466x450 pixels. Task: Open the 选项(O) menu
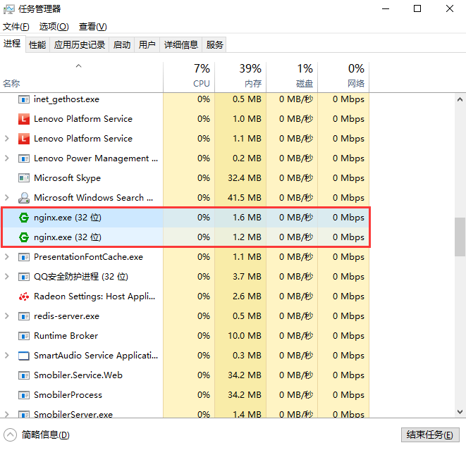coord(54,27)
